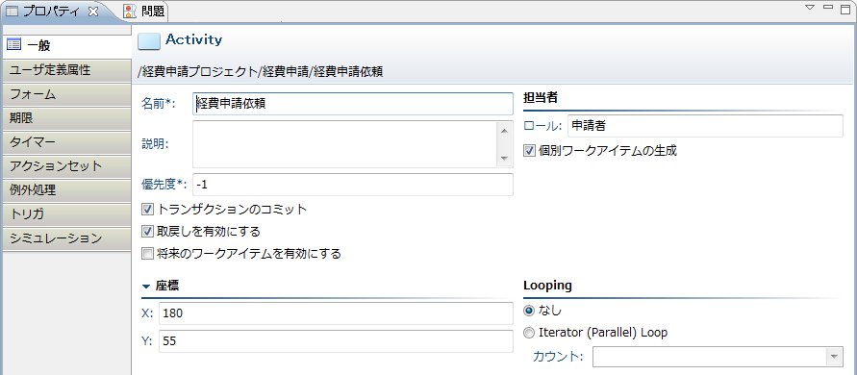
Task: Open the アクションセット section
Action: (x=66, y=166)
